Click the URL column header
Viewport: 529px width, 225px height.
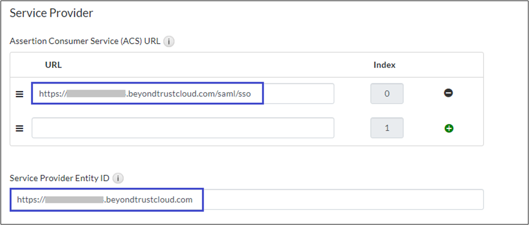[53, 65]
